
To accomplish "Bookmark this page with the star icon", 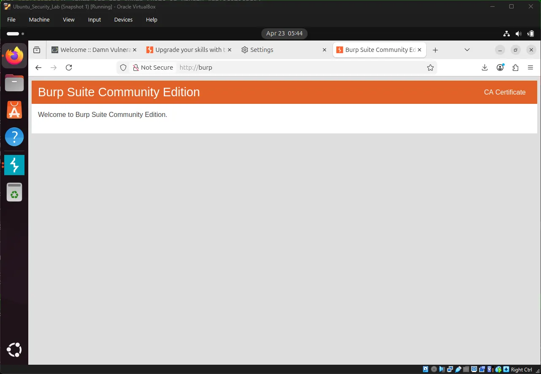I will (430, 68).
